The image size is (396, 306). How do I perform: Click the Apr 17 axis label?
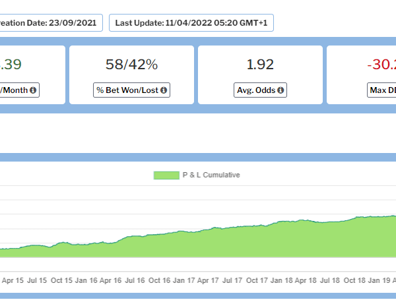pyautogui.click(x=208, y=280)
